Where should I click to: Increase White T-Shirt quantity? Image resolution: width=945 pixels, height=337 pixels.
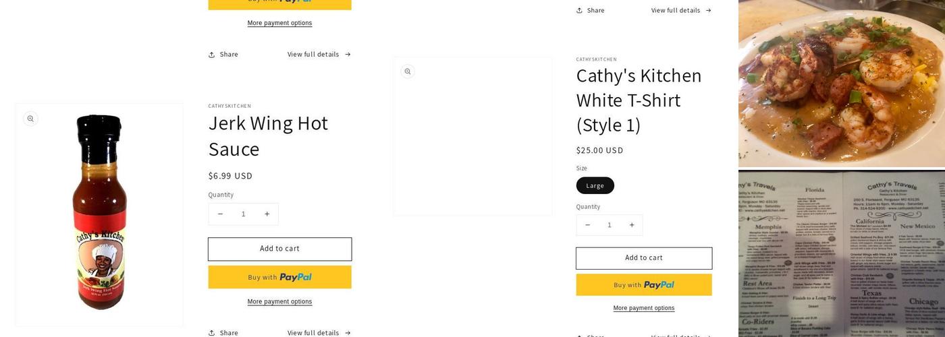pyautogui.click(x=632, y=225)
